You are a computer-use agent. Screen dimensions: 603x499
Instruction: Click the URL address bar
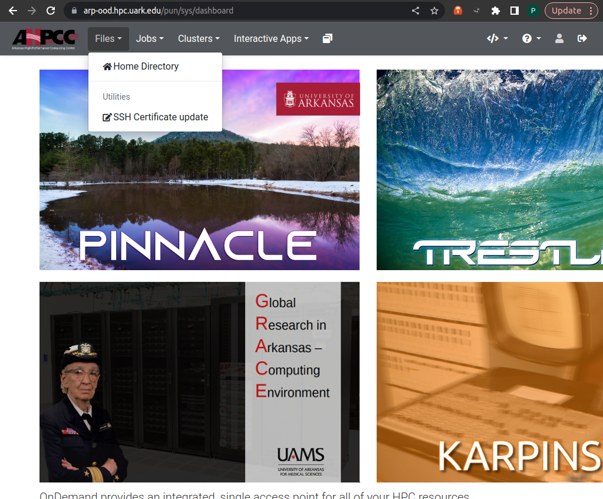(x=236, y=11)
